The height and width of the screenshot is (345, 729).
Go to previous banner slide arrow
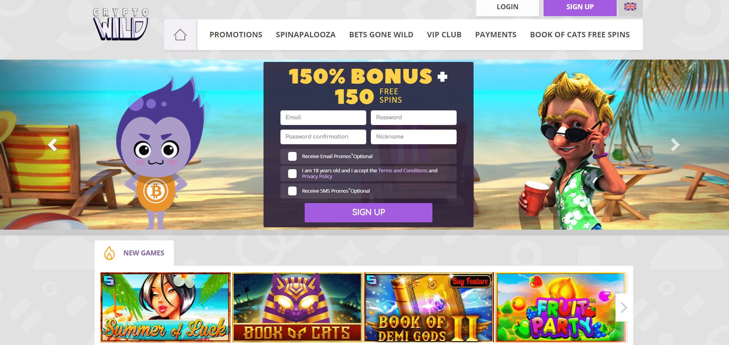pos(52,145)
